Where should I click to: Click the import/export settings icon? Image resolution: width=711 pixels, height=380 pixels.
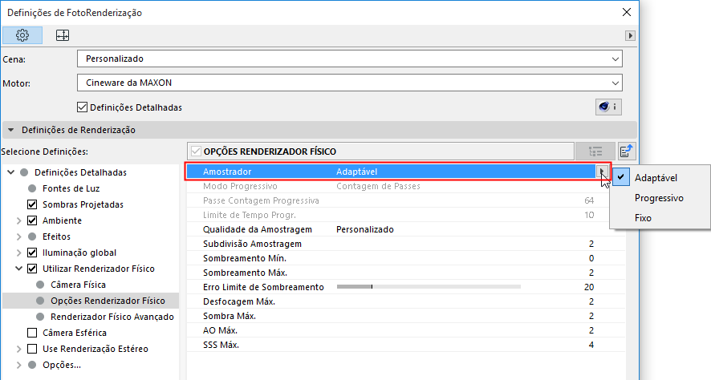tap(626, 152)
